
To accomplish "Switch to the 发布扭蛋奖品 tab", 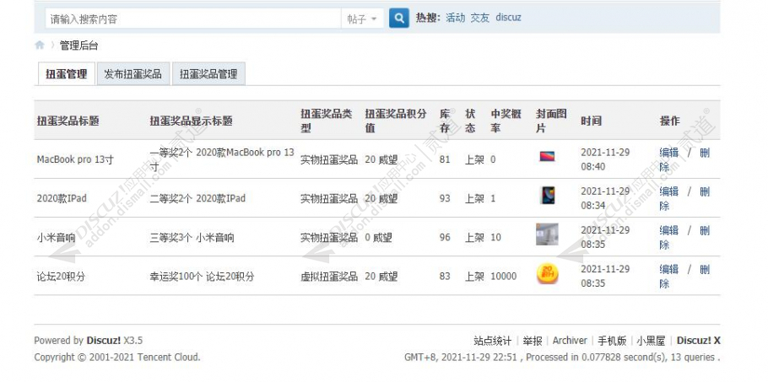I will tap(133, 74).
